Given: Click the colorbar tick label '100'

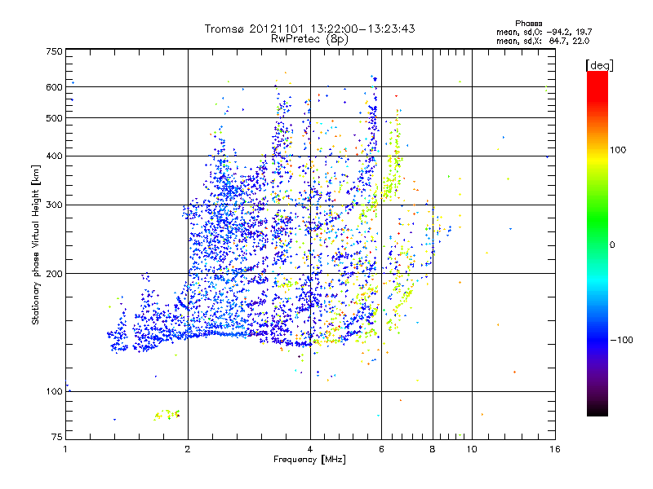Looking at the screenshot, I should point(618,150).
